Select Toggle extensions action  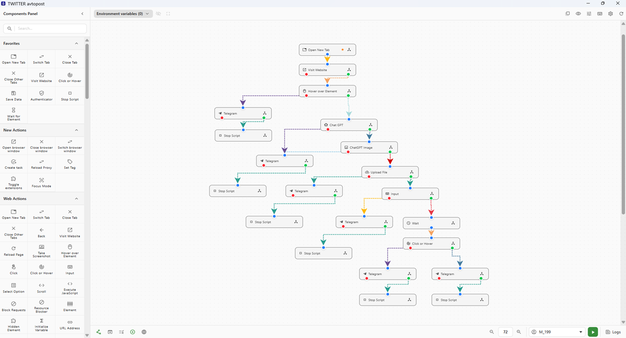pyautogui.click(x=14, y=183)
